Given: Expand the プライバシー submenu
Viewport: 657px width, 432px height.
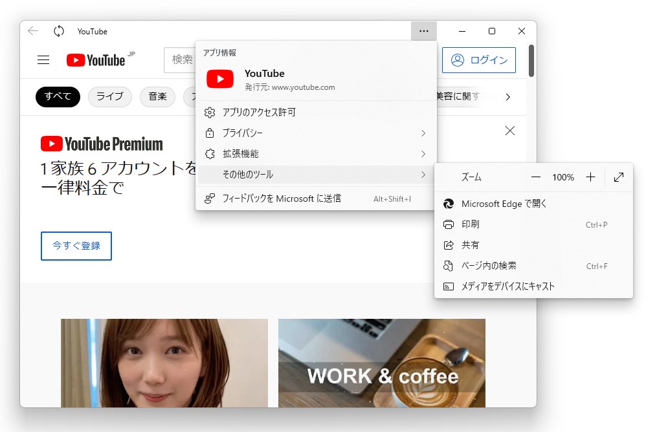Looking at the screenshot, I should click(x=314, y=133).
